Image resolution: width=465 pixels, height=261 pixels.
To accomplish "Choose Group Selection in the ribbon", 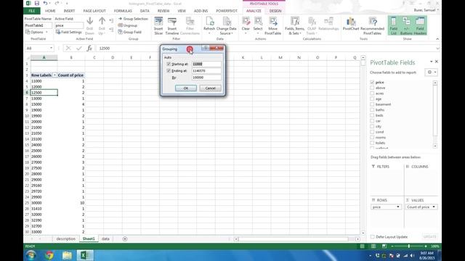I will point(133,19).
